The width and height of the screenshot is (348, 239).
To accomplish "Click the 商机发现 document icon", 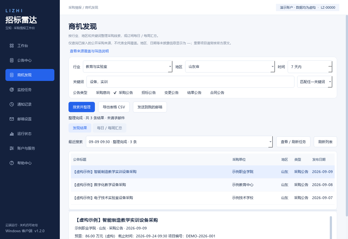I will (12, 75).
